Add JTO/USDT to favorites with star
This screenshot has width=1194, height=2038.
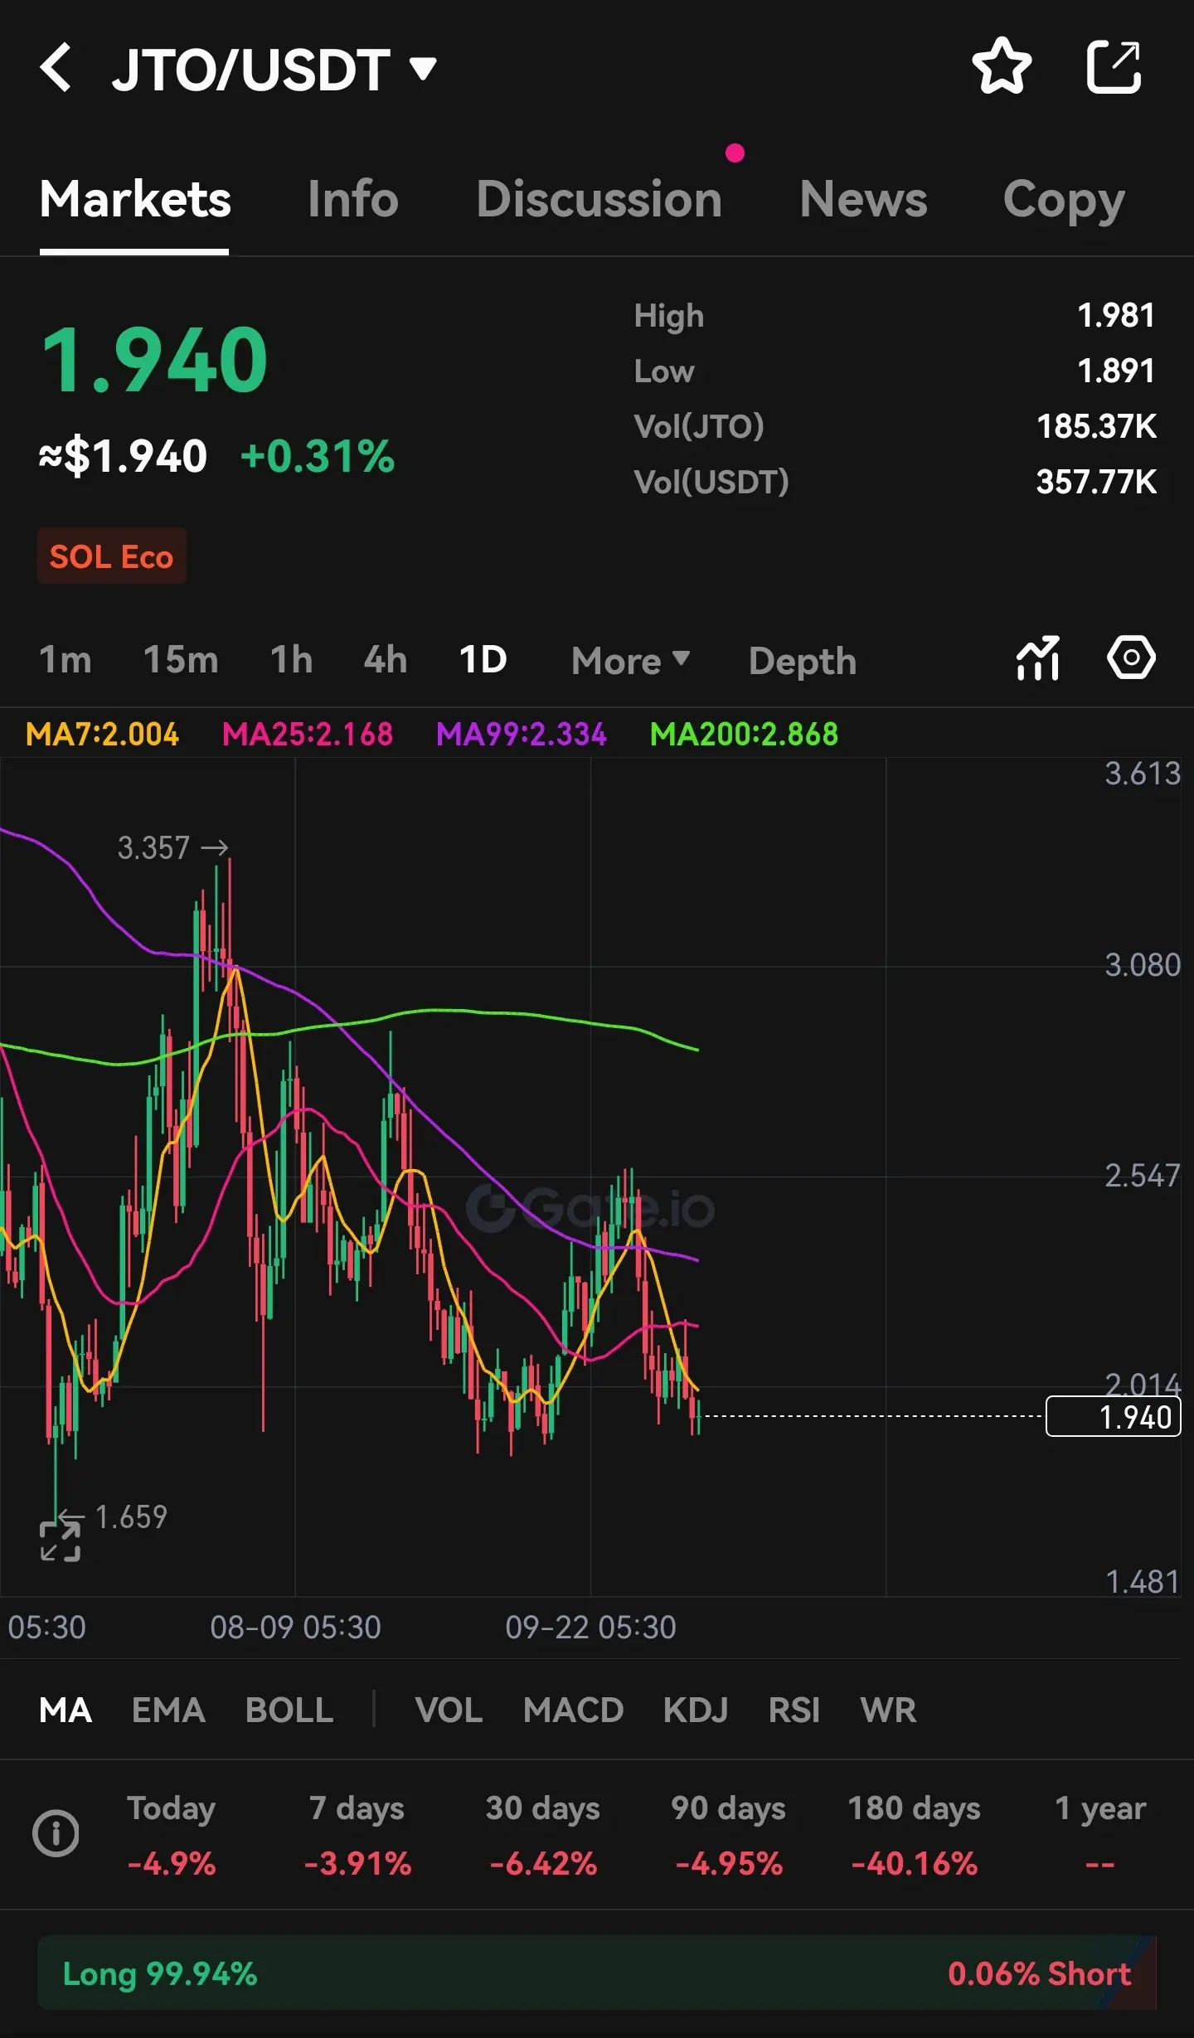click(x=1002, y=66)
